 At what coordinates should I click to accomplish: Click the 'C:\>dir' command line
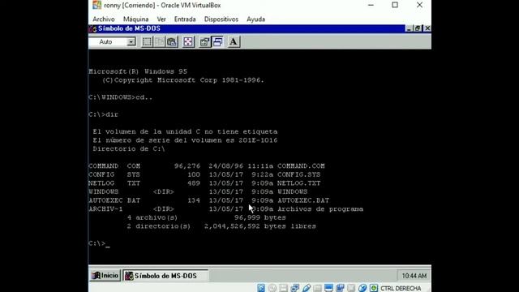pos(103,114)
